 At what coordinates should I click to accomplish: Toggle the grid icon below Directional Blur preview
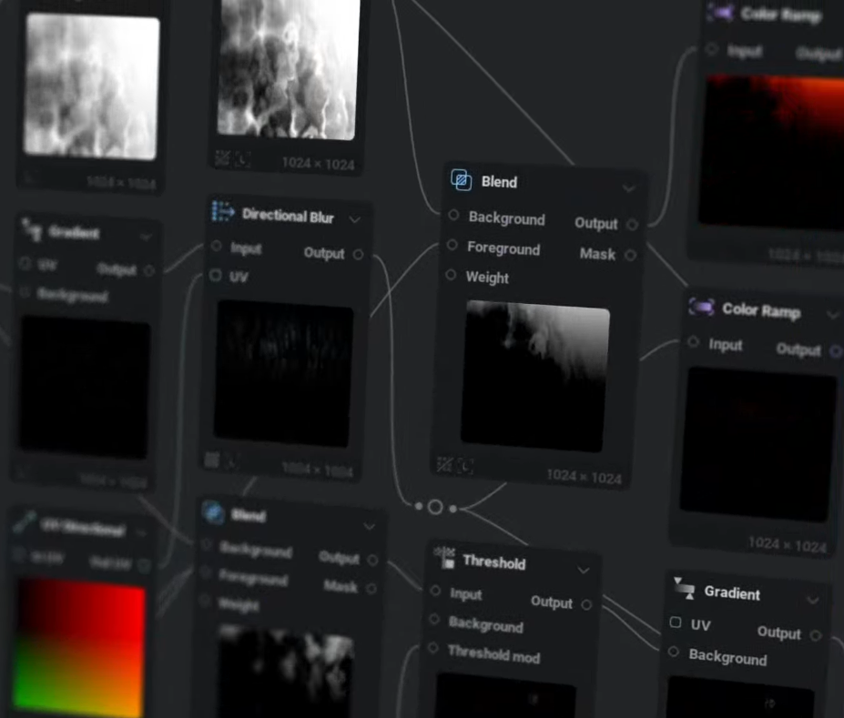[x=212, y=460]
